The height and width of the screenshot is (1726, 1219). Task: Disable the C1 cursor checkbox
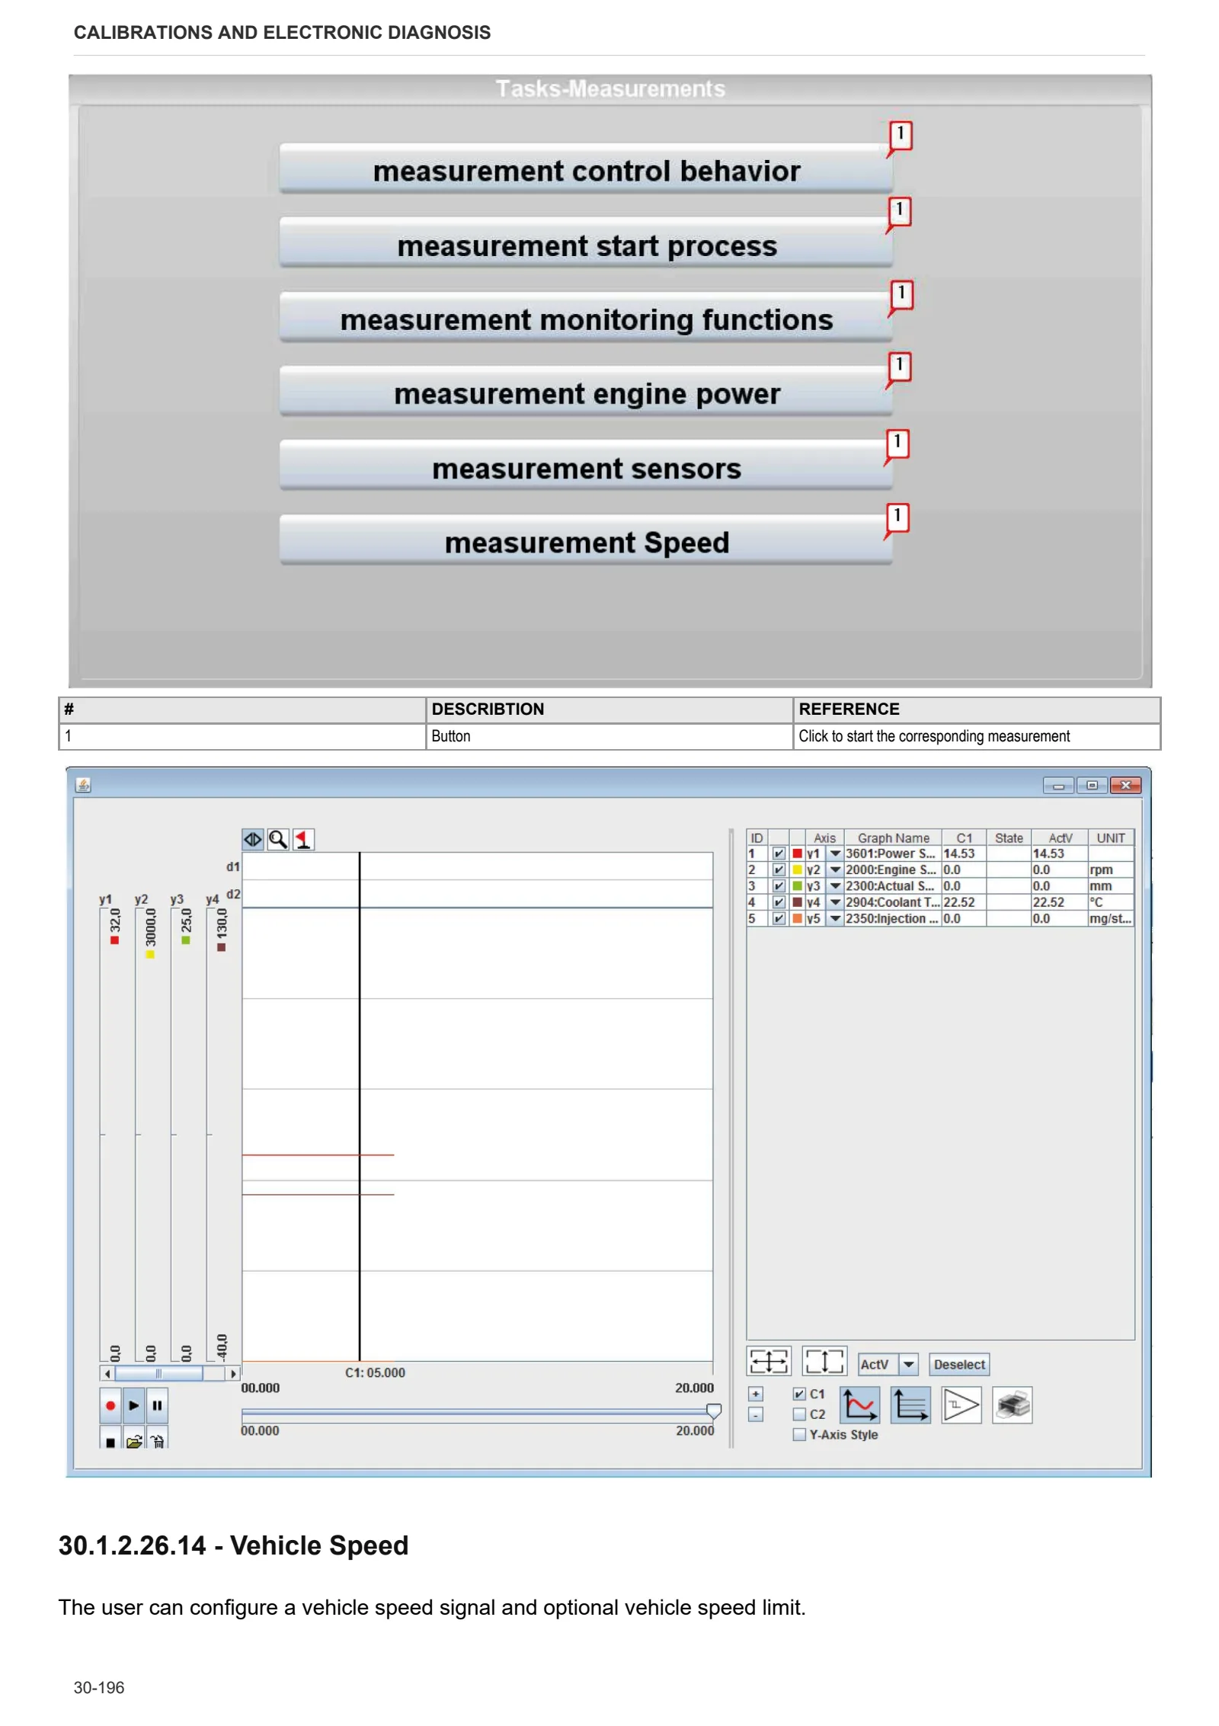tap(799, 1394)
